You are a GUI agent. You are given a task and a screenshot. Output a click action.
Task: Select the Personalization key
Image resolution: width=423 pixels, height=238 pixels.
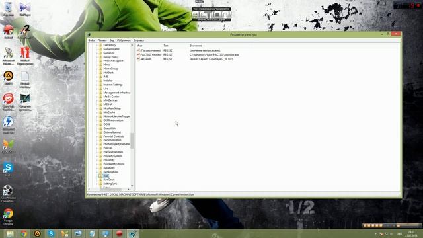[x=112, y=140]
